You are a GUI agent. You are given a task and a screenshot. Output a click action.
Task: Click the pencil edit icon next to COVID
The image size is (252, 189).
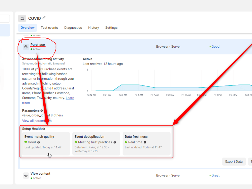tap(44, 18)
